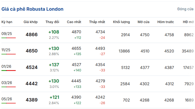Open the 01/26 contract term
This screenshot has height=109, width=195.
click(x=6, y=66)
